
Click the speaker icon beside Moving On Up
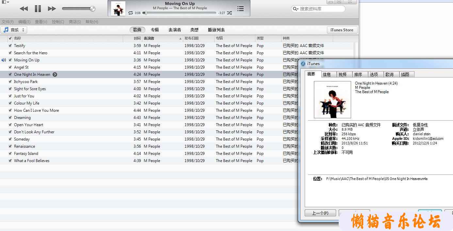click(4, 60)
